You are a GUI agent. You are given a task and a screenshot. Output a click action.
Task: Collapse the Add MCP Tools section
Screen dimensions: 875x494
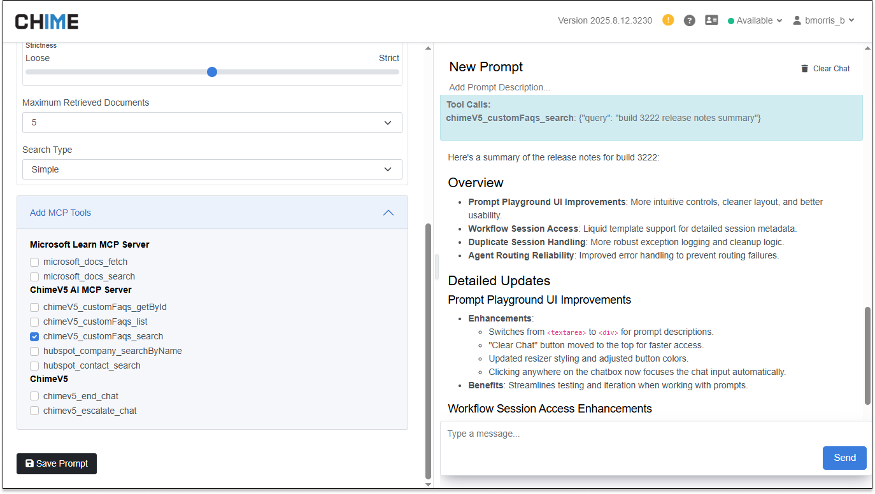[212, 213]
